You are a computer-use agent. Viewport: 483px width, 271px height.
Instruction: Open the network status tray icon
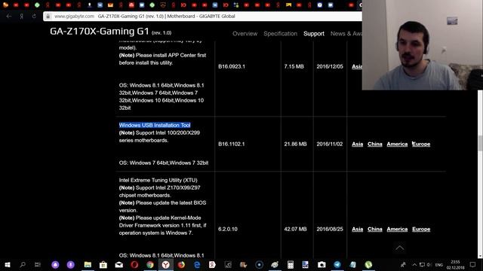422,264
